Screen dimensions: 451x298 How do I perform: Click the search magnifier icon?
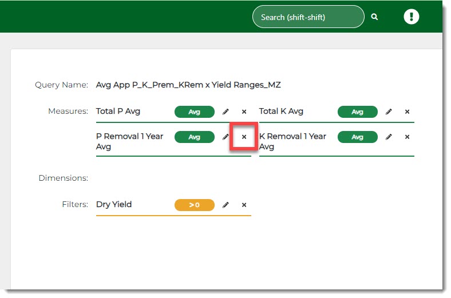coord(374,17)
